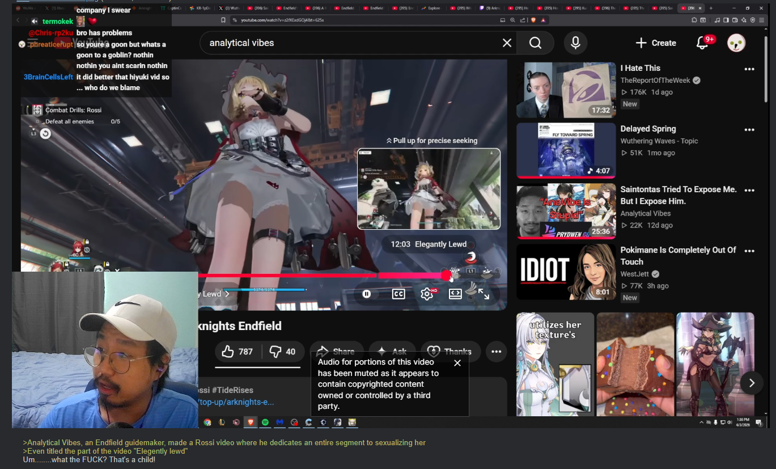The image size is (776, 469).
Task: Open the chocolate sprinkle dessert Short
Action: click(635, 364)
